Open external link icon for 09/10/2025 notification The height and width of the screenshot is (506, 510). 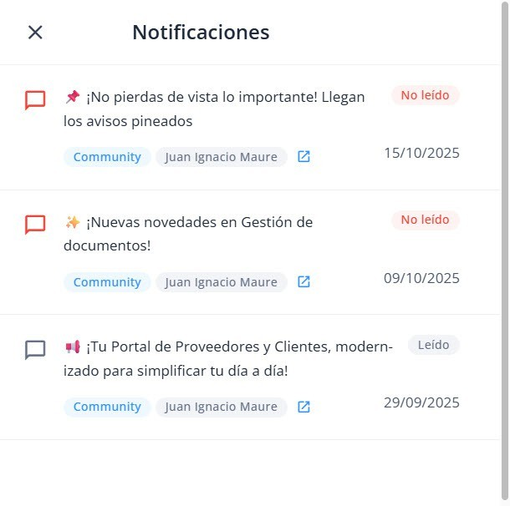pos(303,281)
